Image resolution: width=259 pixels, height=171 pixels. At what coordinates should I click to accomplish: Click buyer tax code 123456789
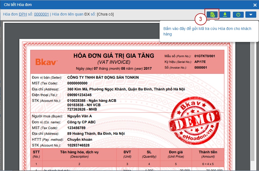[76, 128]
